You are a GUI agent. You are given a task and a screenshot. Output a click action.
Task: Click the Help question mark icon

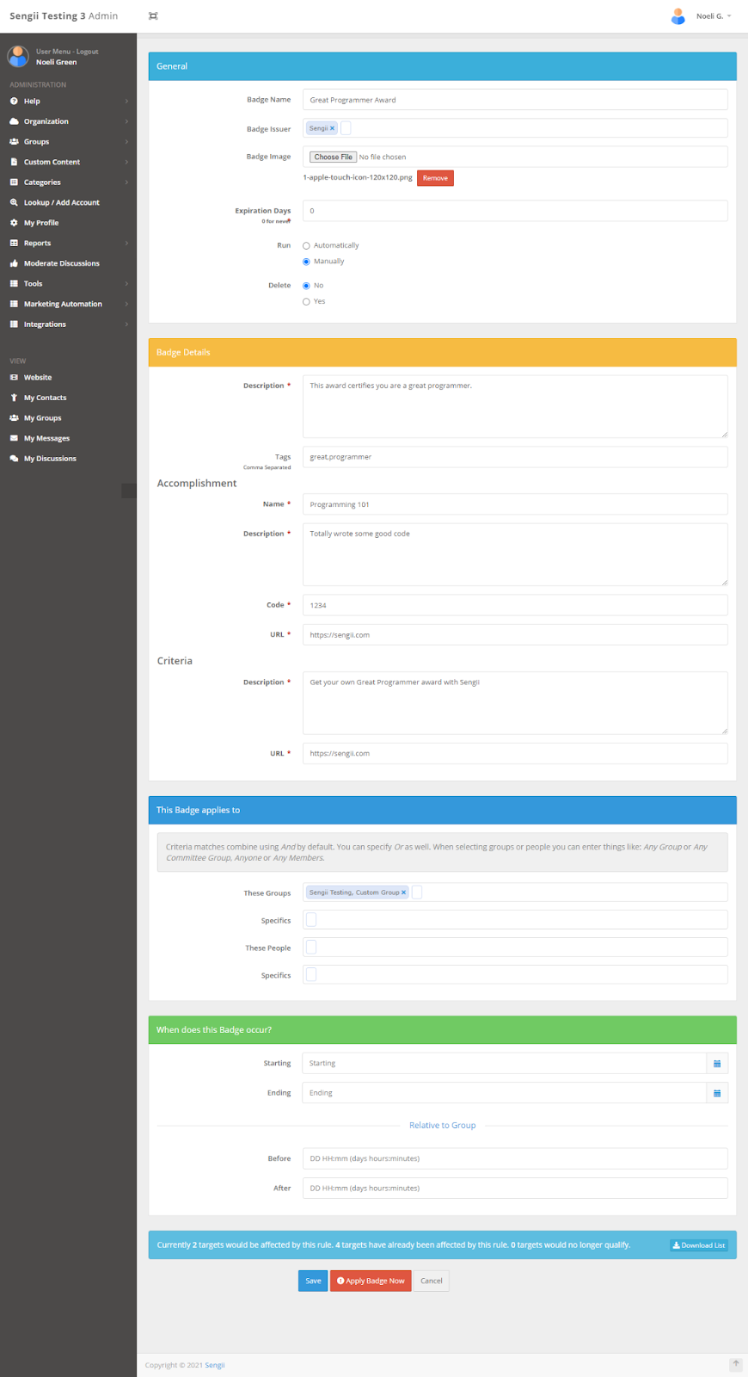14,101
